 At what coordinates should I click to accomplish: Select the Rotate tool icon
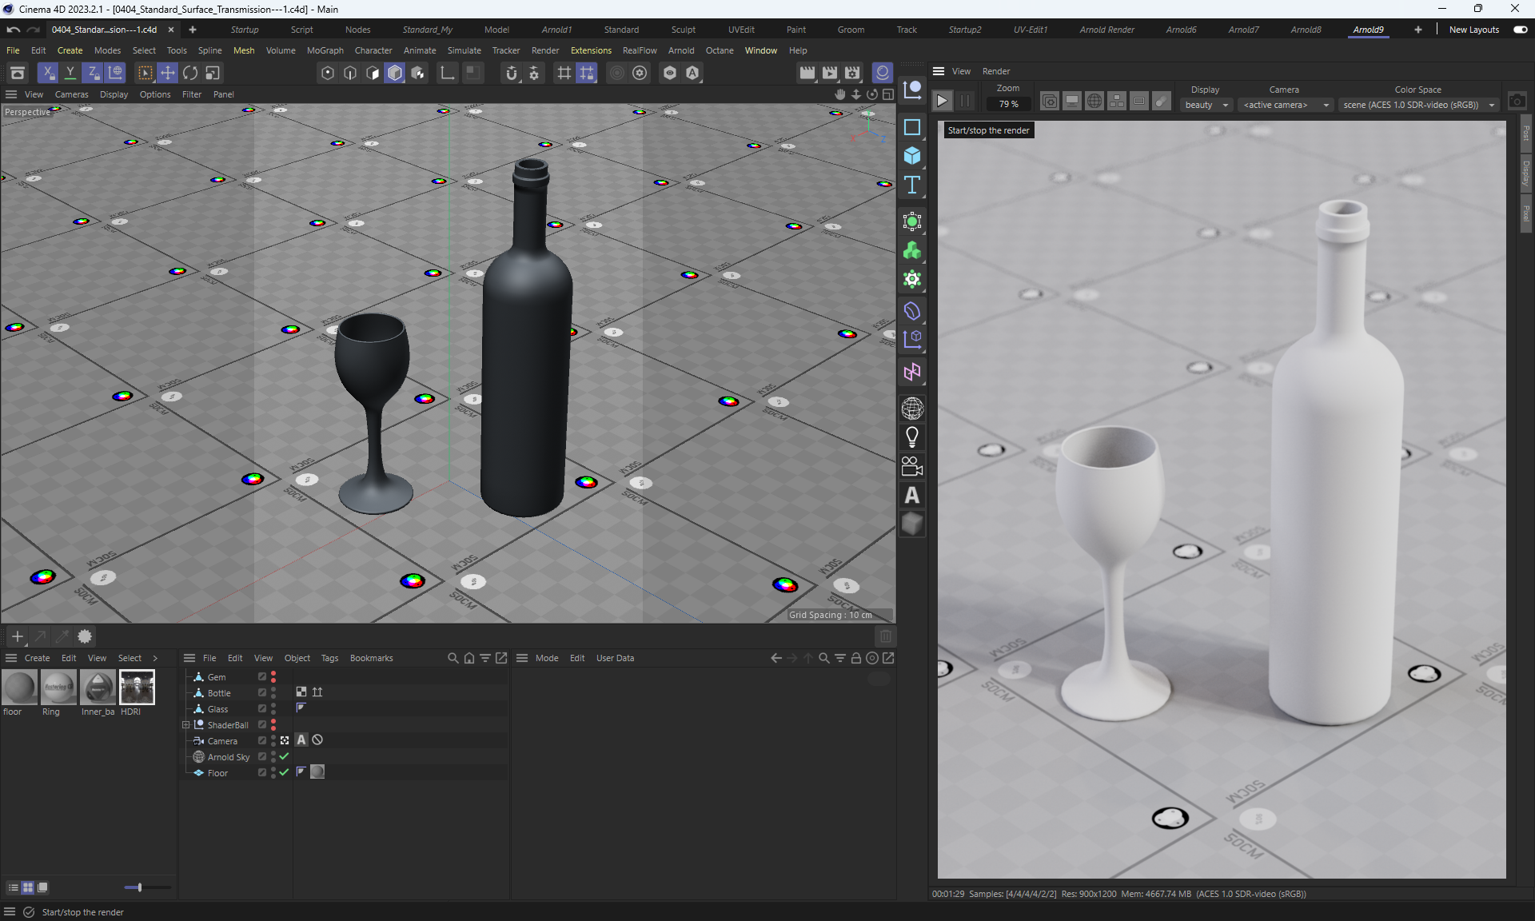coord(189,73)
